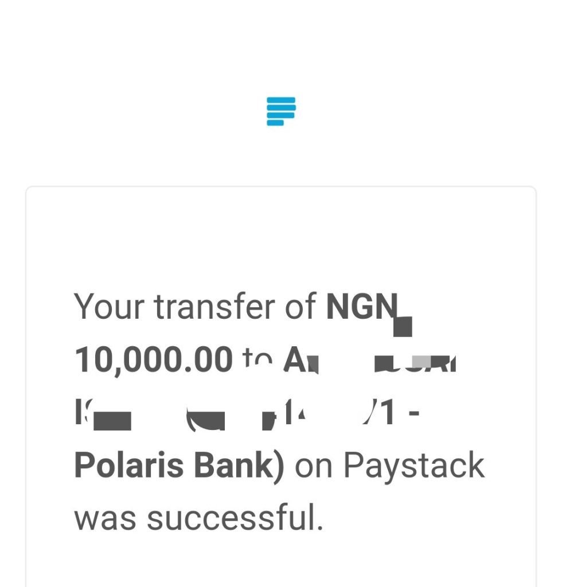Click the amount '10,000.00'
This screenshot has height=587, width=562.
[154, 360]
